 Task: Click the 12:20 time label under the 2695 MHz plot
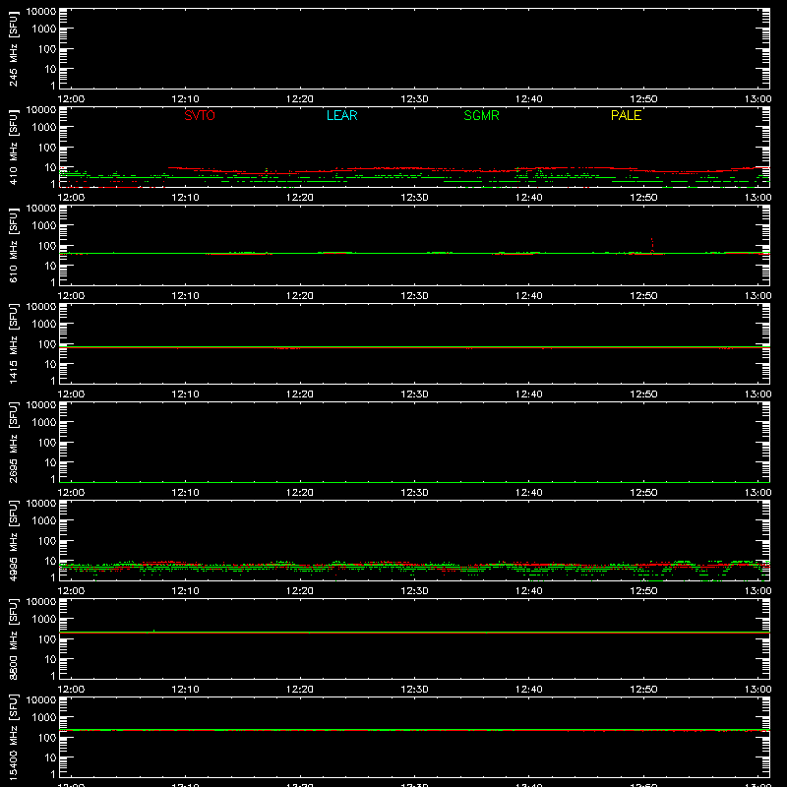300,493
